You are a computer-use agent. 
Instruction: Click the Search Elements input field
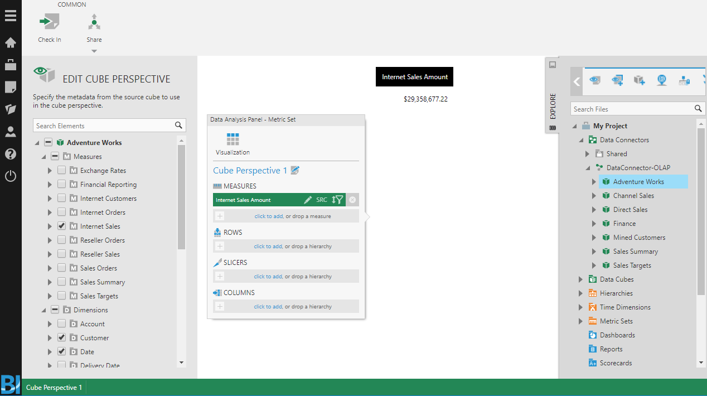104,126
